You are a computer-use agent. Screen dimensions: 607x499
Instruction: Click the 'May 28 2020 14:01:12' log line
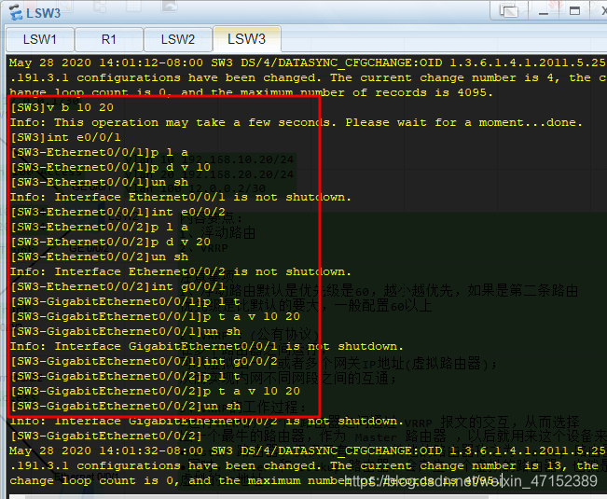point(308,62)
